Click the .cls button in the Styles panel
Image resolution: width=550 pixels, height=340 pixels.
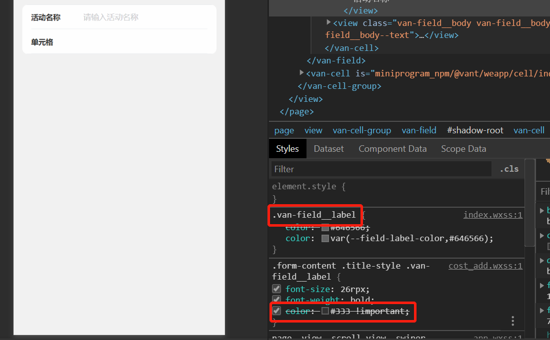(x=508, y=169)
